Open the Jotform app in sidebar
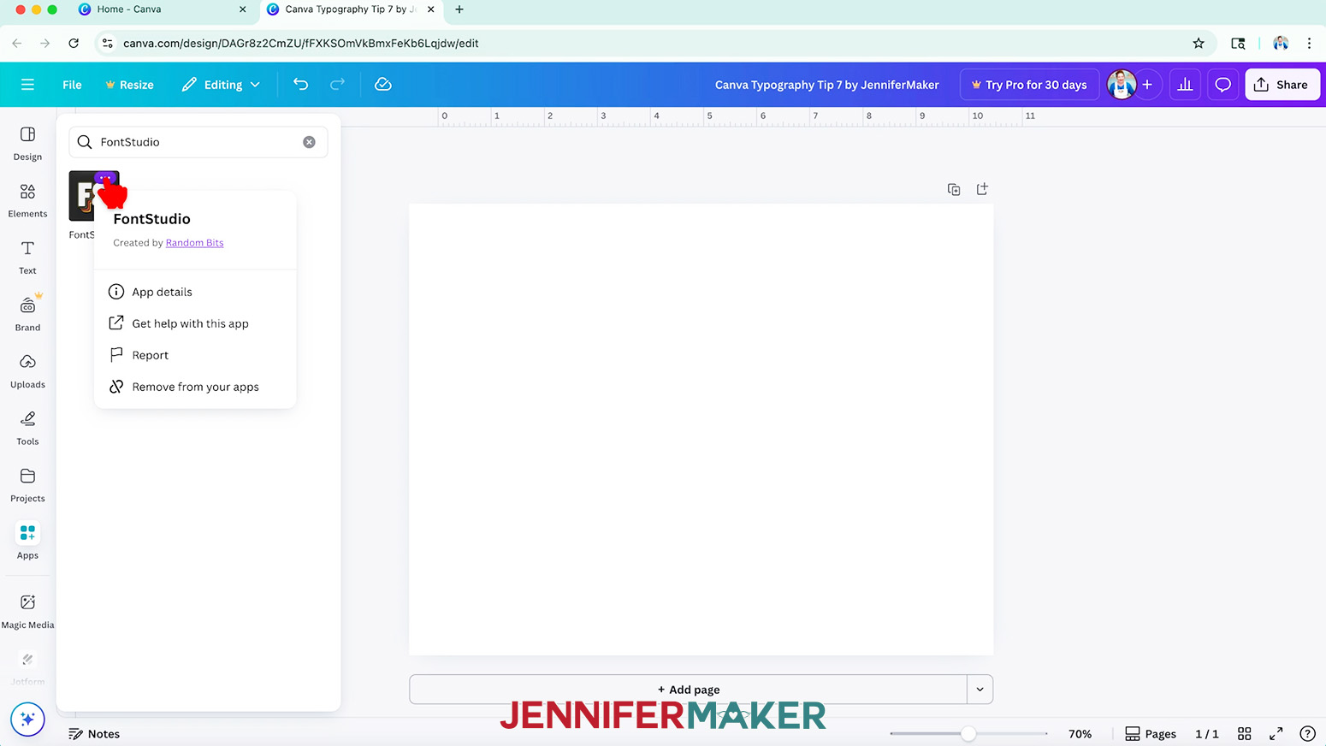Image resolution: width=1326 pixels, height=746 pixels. (x=27, y=668)
